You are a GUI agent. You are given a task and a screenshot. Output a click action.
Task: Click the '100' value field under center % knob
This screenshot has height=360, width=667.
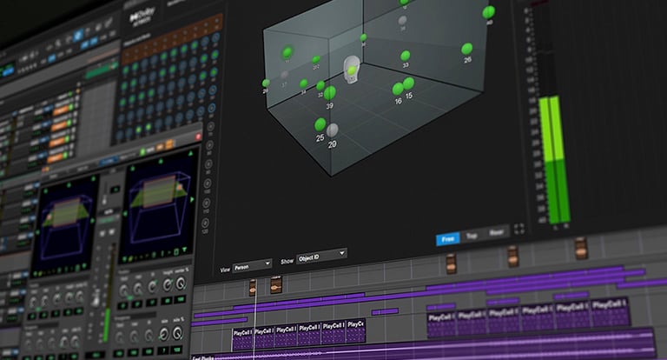180,299
